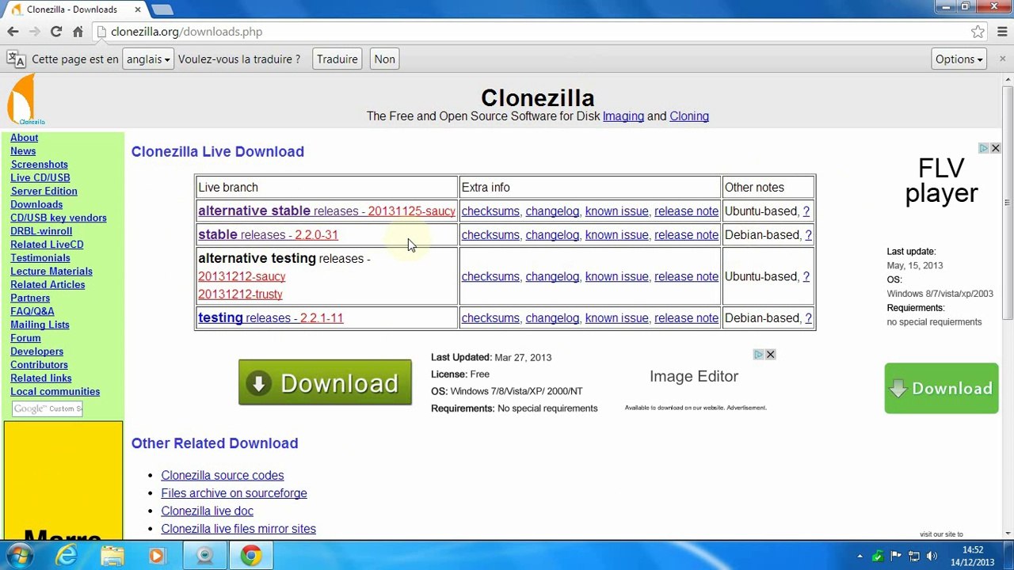The height and width of the screenshot is (570, 1014).
Task: Open stable releases 2.2.0-31 link
Action: click(268, 235)
